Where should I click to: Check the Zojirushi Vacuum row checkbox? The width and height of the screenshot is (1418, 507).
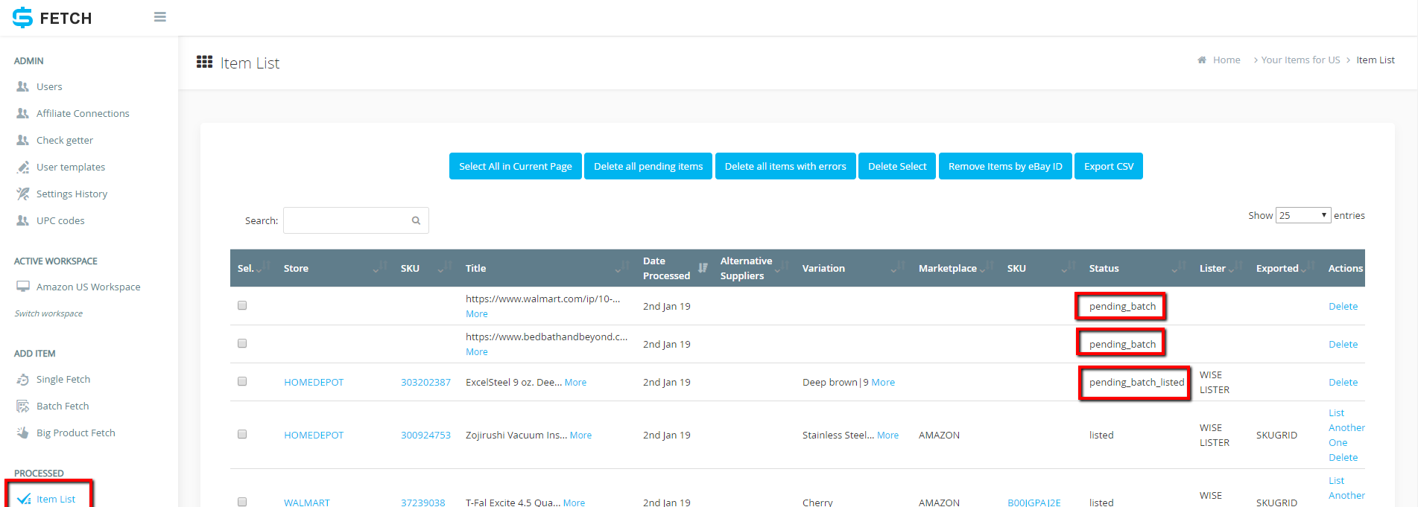(x=242, y=434)
